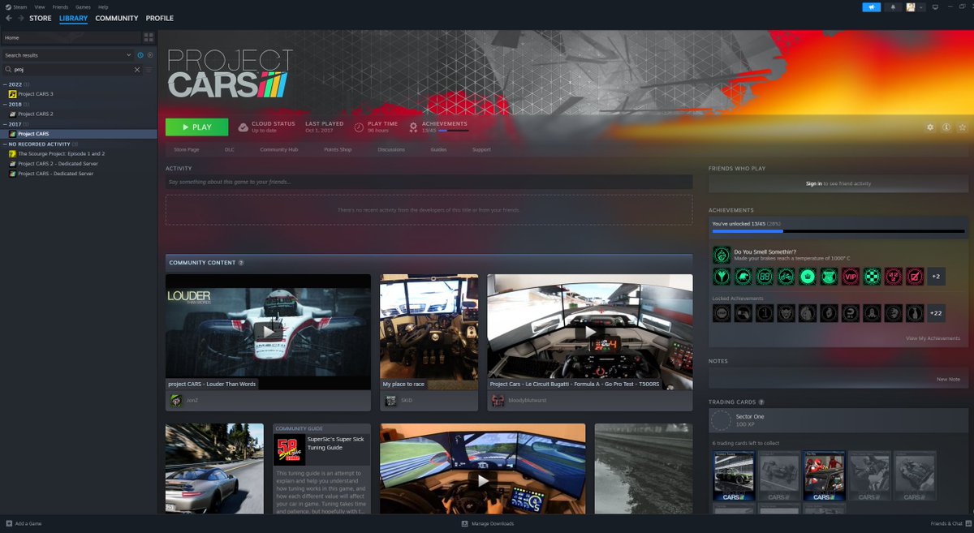The width and height of the screenshot is (974, 533).
Task: Open the blue announcements megaphone button
Action: (x=871, y=7)
